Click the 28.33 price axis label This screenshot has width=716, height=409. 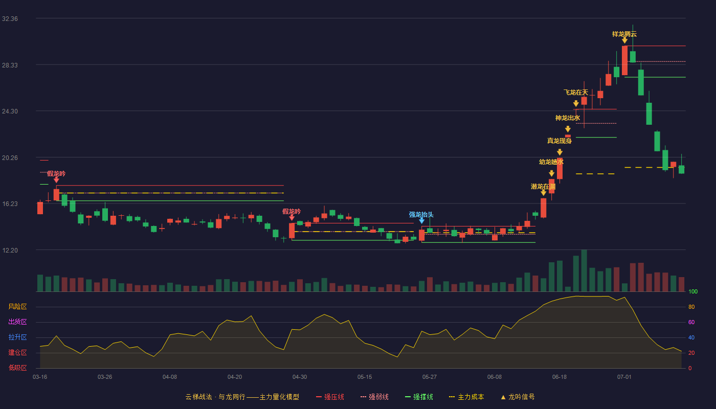click(10, 65)
